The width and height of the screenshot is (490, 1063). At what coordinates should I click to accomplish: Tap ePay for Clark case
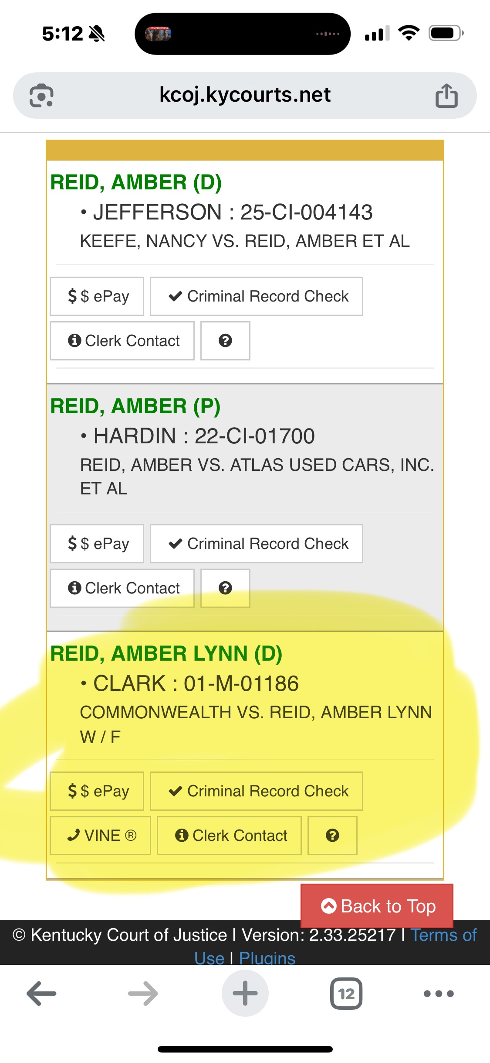pyautogui.click(x=97, y=791)
